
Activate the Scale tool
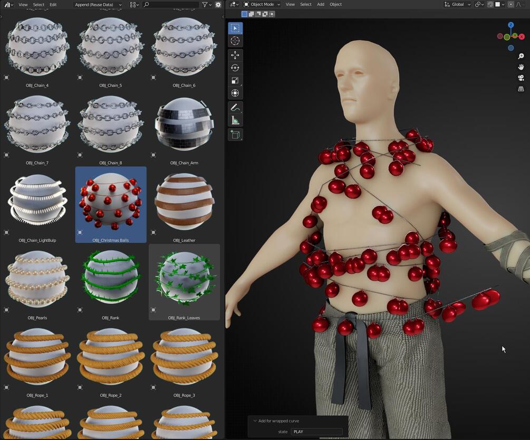235,81
